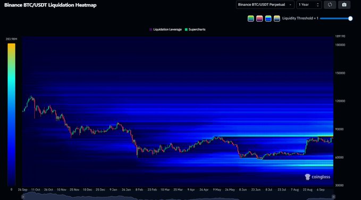
Task: Toggle the Supercharts legend series
Action: [195, 30]
